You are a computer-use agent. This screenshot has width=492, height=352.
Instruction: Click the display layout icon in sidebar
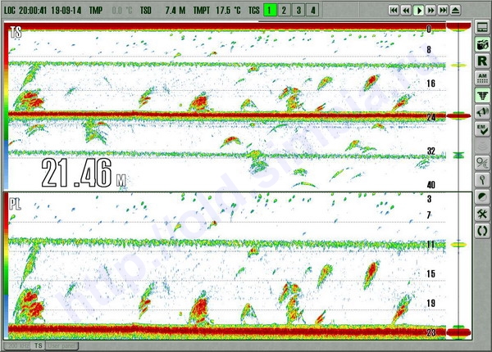(482, 28)
